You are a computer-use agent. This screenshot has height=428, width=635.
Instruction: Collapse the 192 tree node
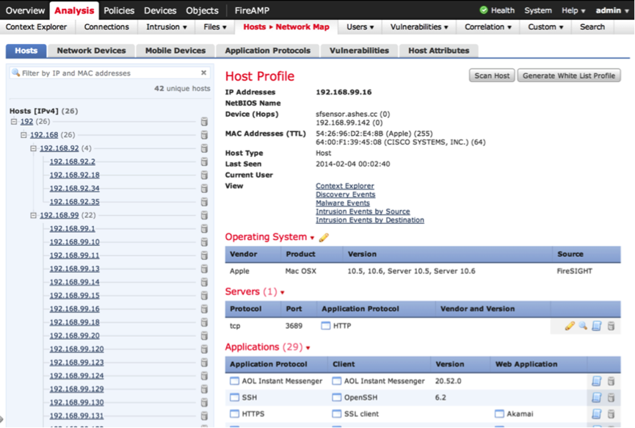14,121
